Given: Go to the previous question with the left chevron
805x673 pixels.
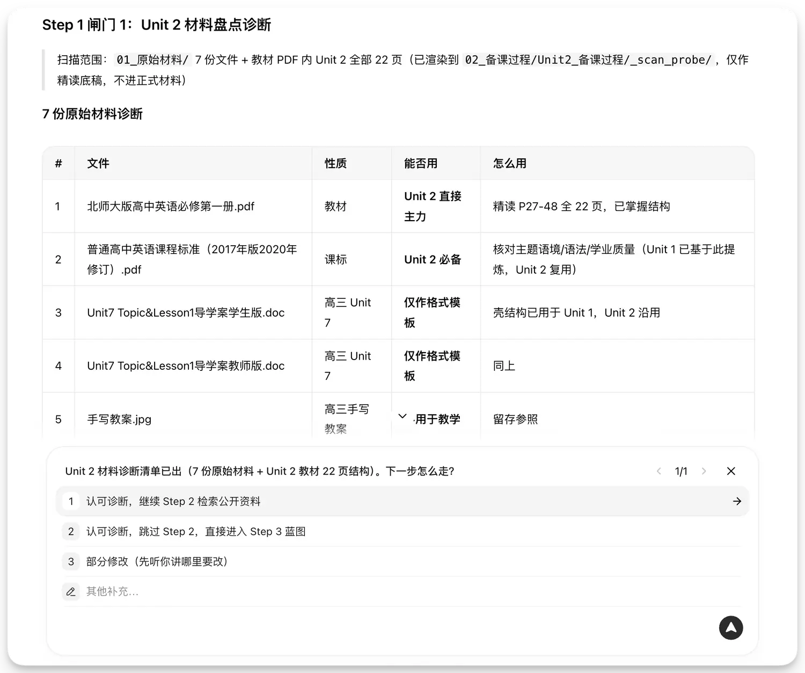Looking at the screenshot, I should [x=659, y=471].
